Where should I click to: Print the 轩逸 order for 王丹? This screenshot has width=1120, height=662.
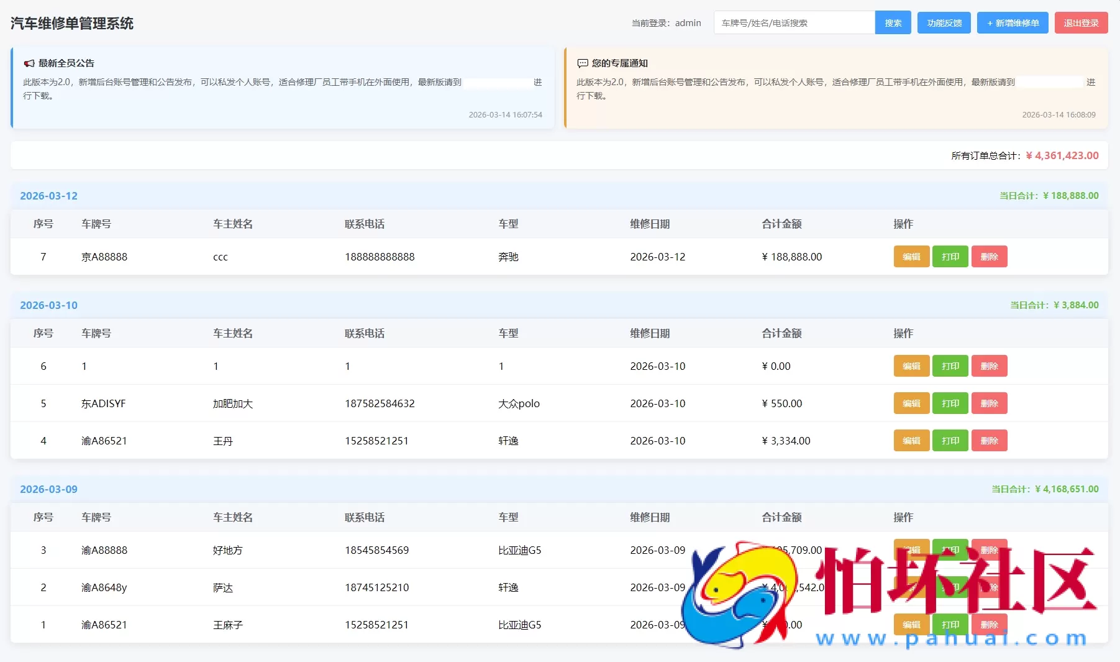click(x=950, y=440)
